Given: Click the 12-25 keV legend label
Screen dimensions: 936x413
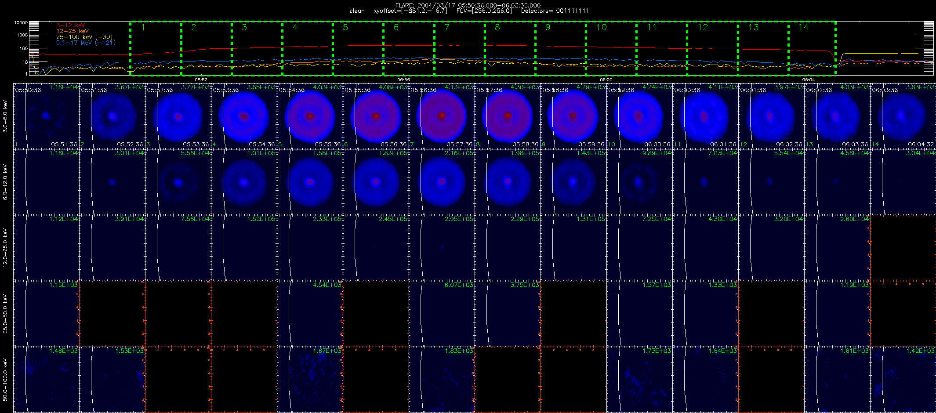Looking at the screenshot, I should point(73,31).
